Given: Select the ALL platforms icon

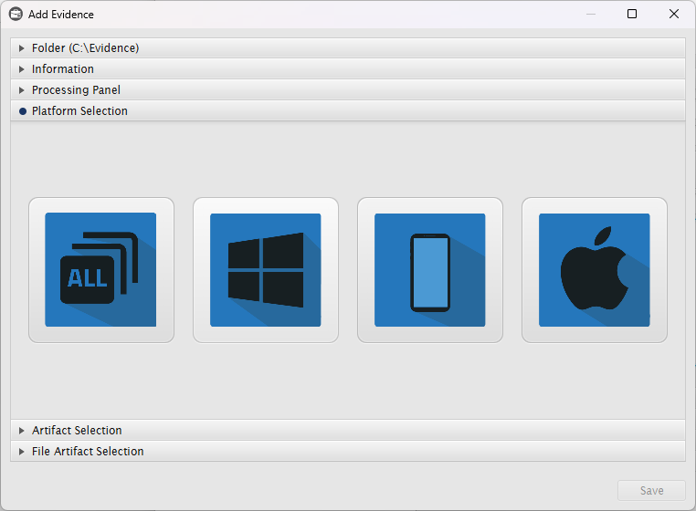Looking at the screenshot, I should tap(101, 270).
